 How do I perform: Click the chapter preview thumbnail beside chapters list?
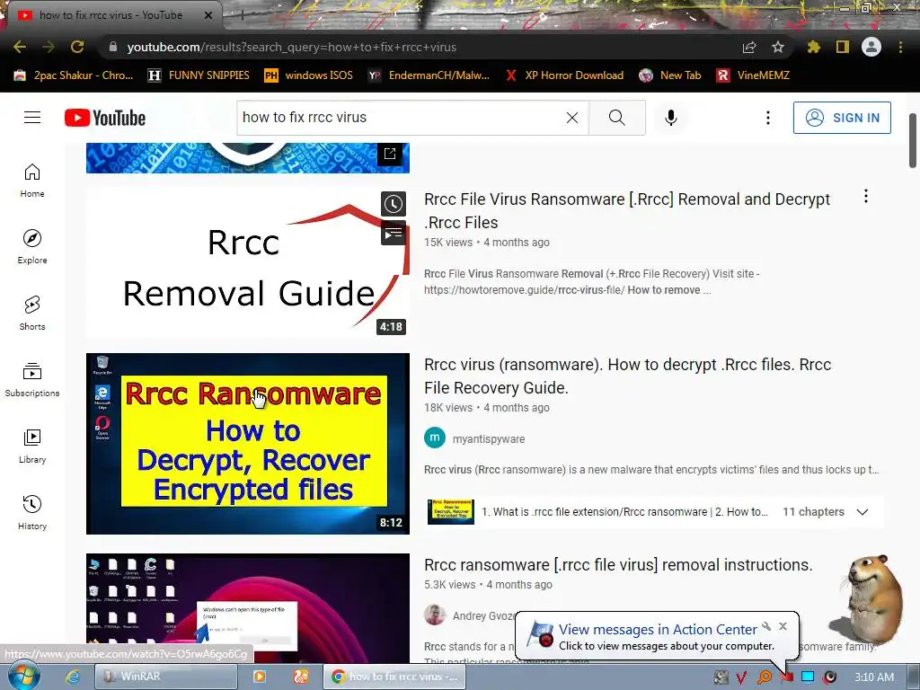(x=451, y=511)
